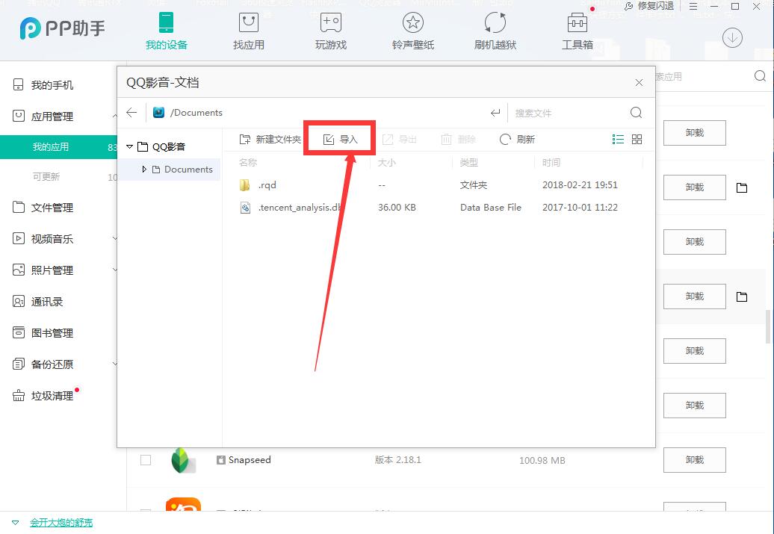Open 垃圾清理 in the sidebar
The image size is (774, 534).
(x=43, y=396)
